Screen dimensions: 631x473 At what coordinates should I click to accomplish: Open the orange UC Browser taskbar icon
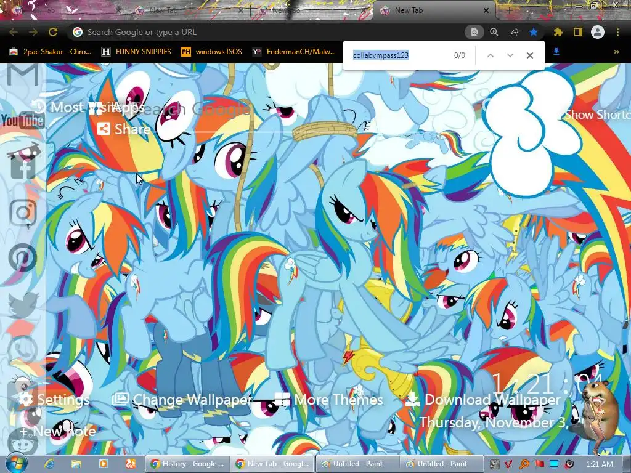coord(131,464)
